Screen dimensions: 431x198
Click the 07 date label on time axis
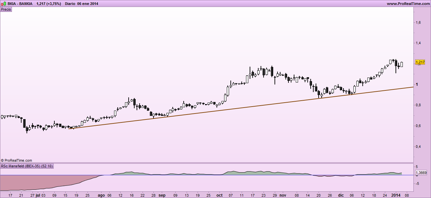tap(230, 195)
